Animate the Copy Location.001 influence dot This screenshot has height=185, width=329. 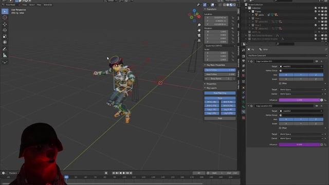coord(322,100)
